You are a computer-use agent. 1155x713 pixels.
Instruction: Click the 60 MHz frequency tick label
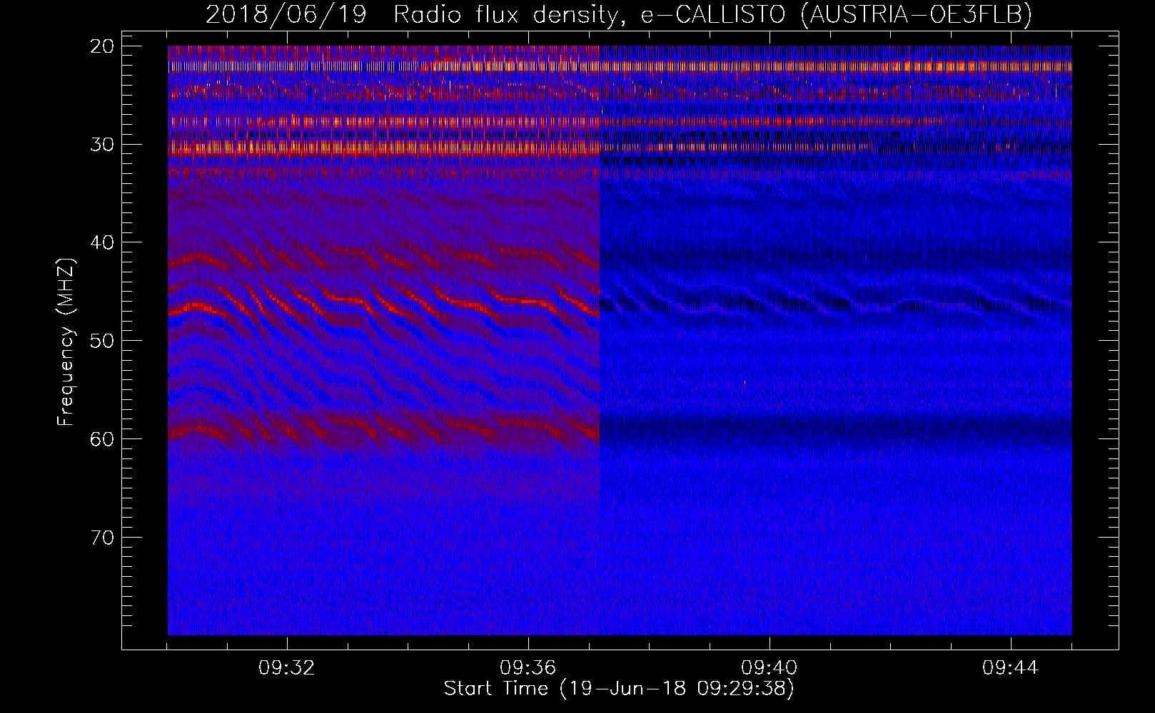point(102,438)
